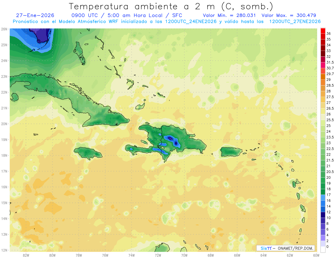Click the '66W' longitude label

pyautogui.click(x=237, y=255)
